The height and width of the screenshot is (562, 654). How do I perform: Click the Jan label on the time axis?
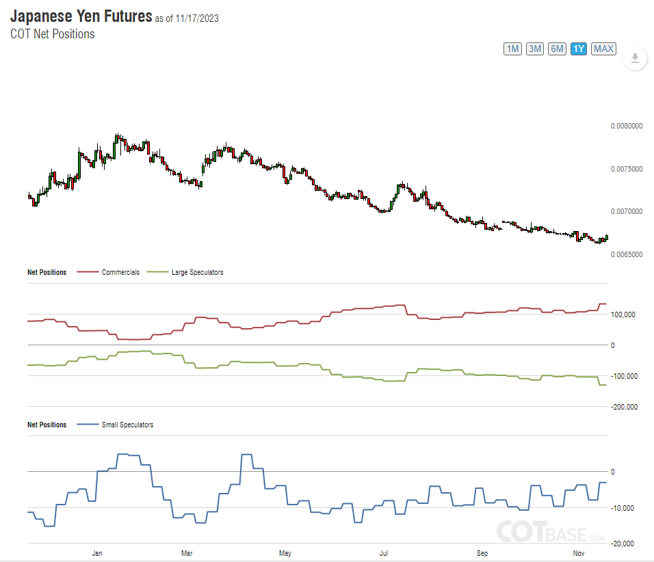tap(97, 552)
